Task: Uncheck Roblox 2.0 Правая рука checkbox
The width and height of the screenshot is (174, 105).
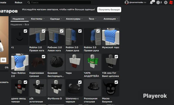Action: coord(98,31)
